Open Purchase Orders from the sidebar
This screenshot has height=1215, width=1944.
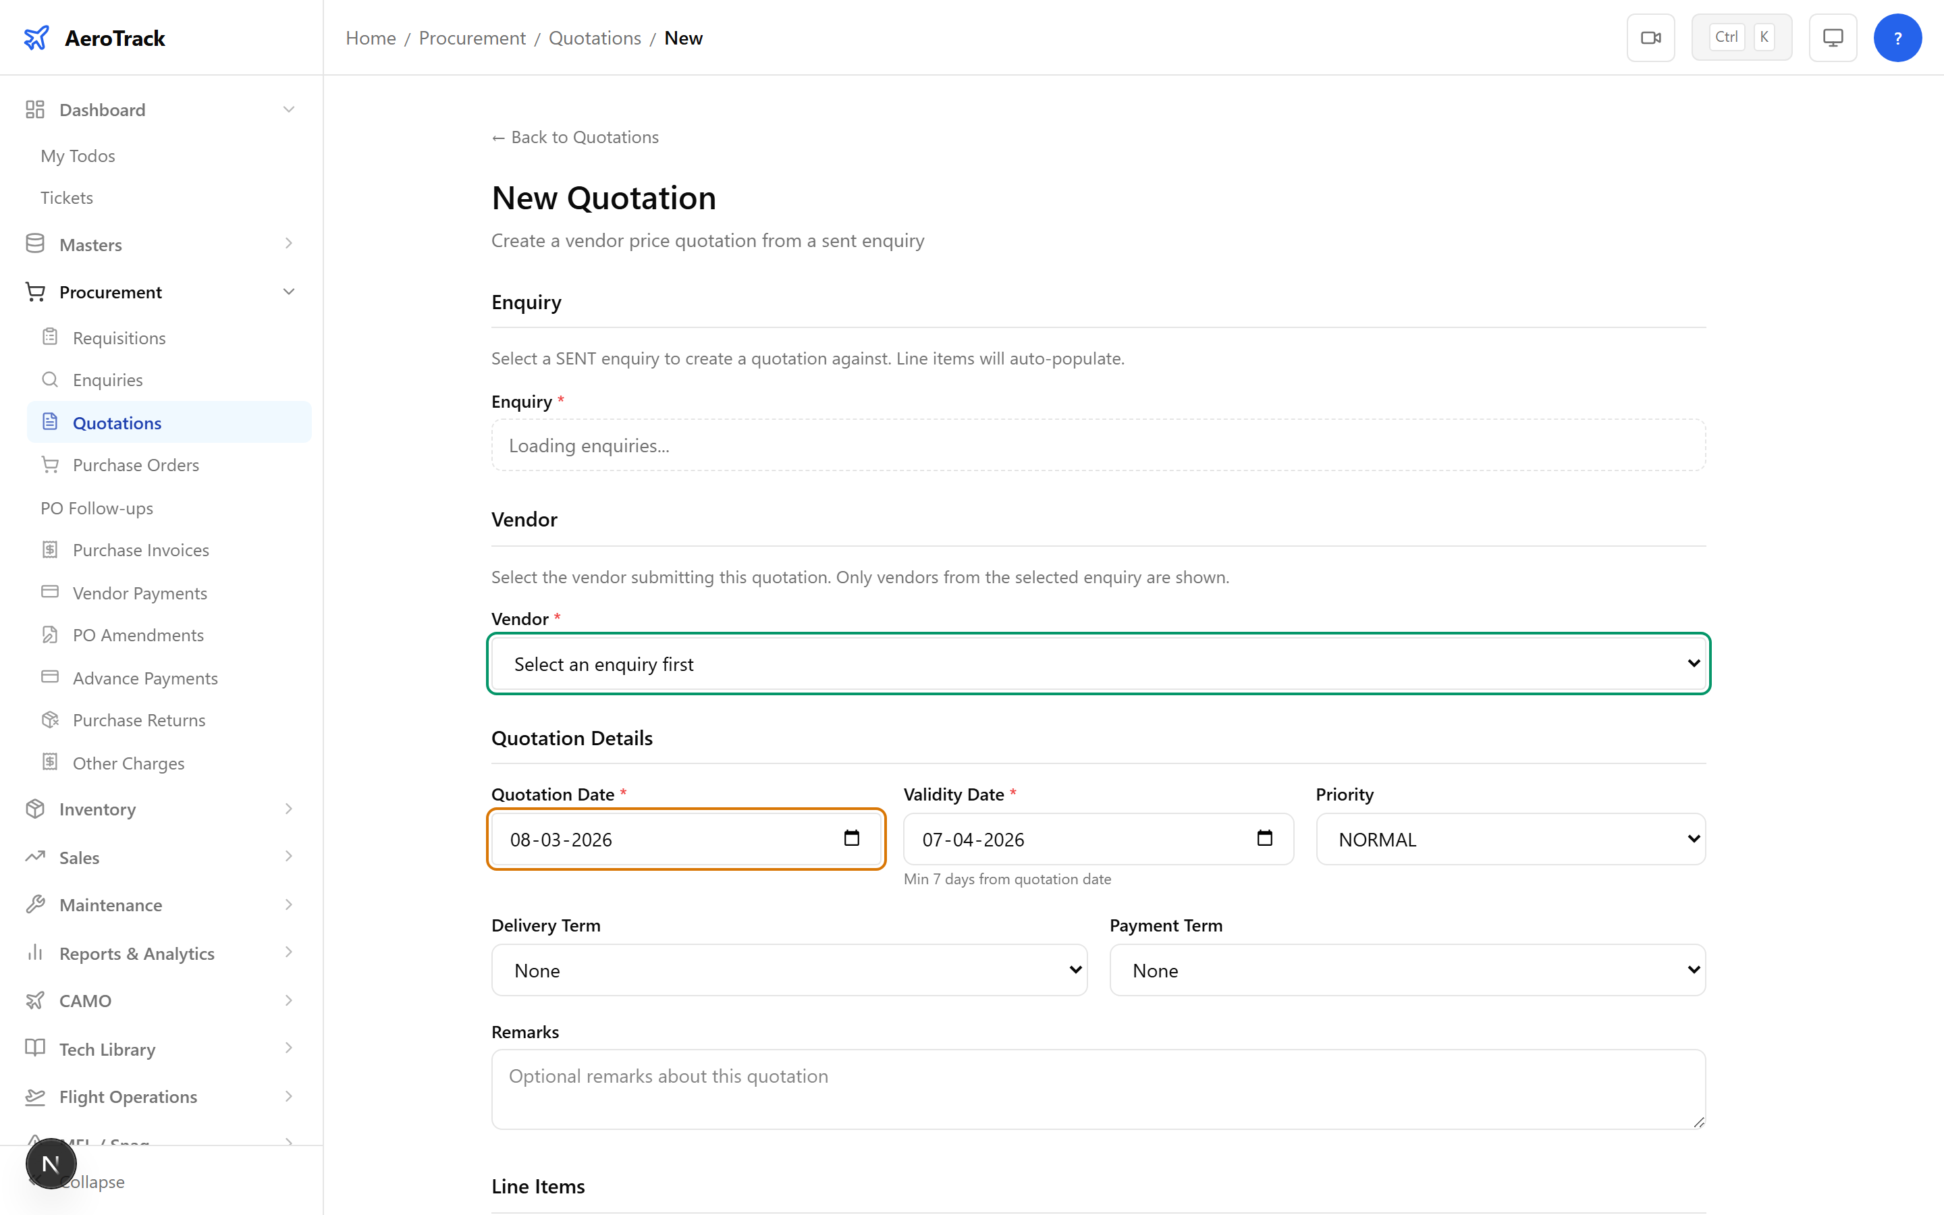point(136,464)
